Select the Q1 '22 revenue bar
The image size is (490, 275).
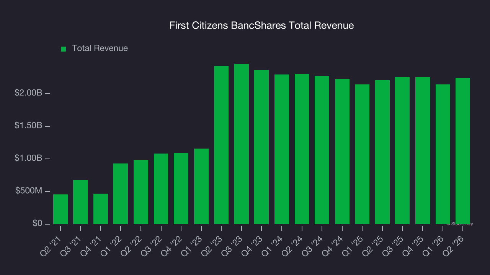(x=121, y=194)
